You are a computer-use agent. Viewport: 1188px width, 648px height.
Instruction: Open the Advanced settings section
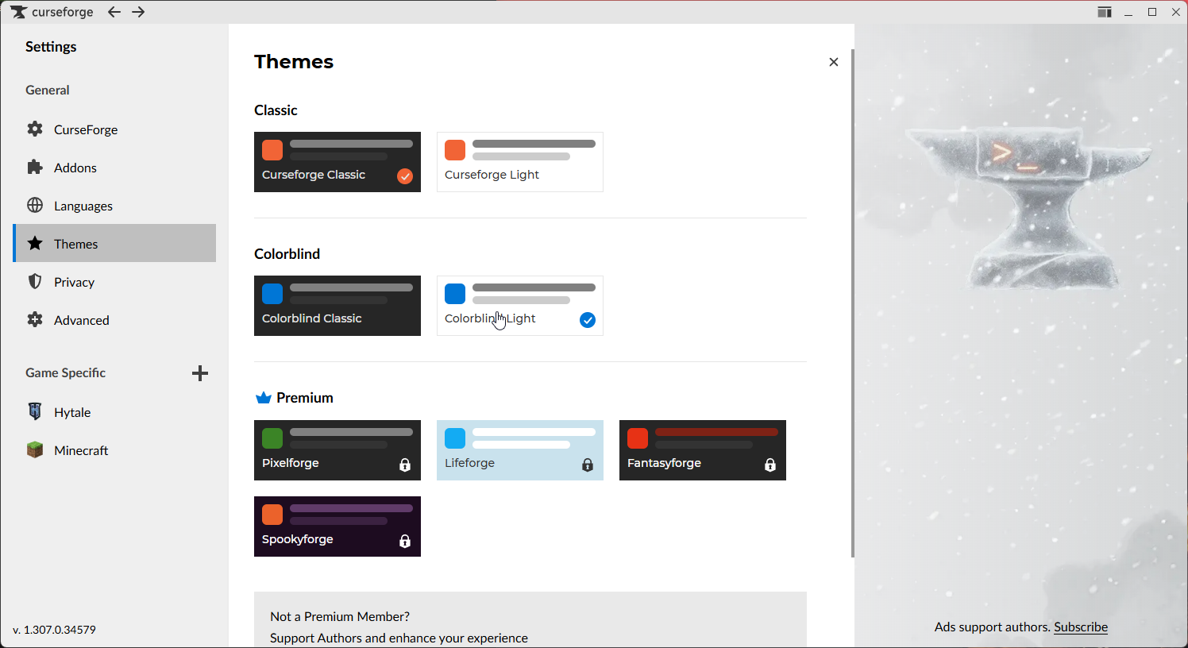(x=114, y=319)
